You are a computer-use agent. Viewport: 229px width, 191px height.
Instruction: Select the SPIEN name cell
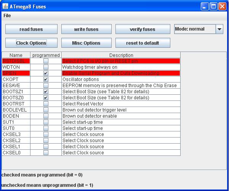tap(16, 73)
